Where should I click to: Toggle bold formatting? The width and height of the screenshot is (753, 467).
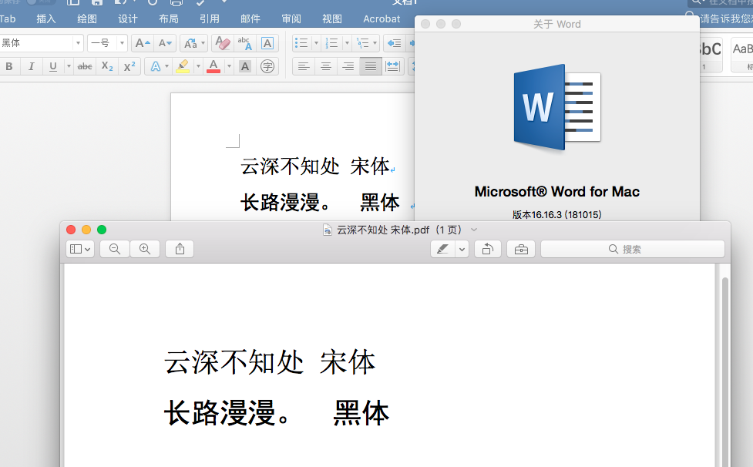click(x=9, y=66)
